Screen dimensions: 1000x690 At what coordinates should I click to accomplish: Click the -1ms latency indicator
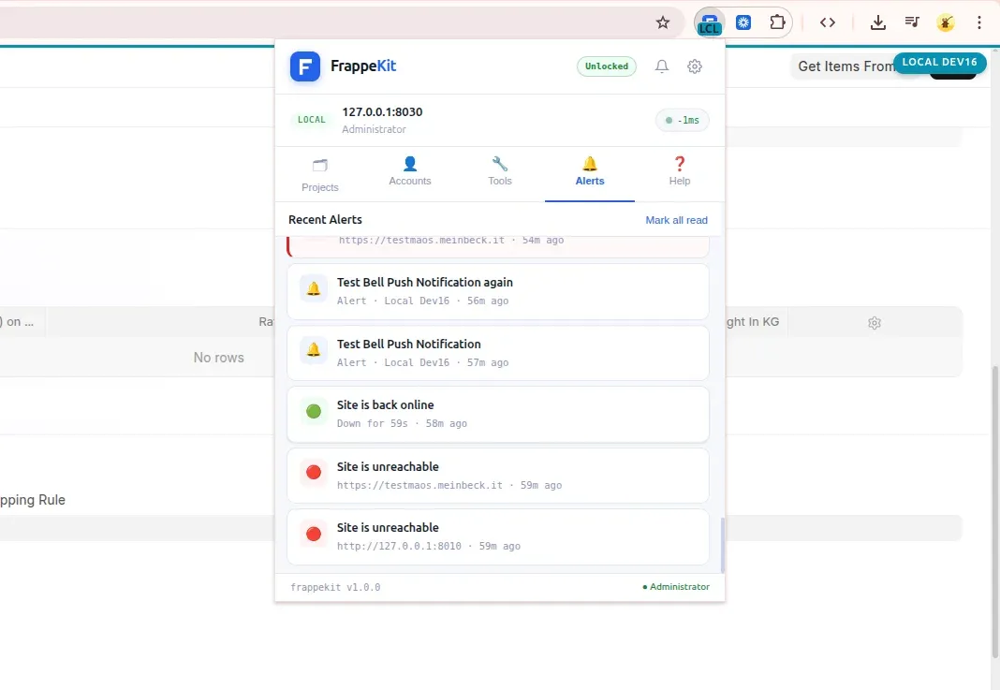click(x=683, y=120)
